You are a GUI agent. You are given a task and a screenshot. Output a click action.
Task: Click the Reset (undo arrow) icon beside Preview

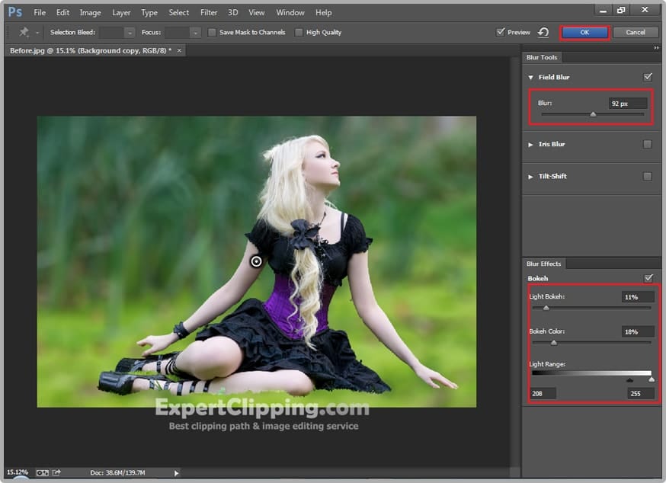click(543, 32)
